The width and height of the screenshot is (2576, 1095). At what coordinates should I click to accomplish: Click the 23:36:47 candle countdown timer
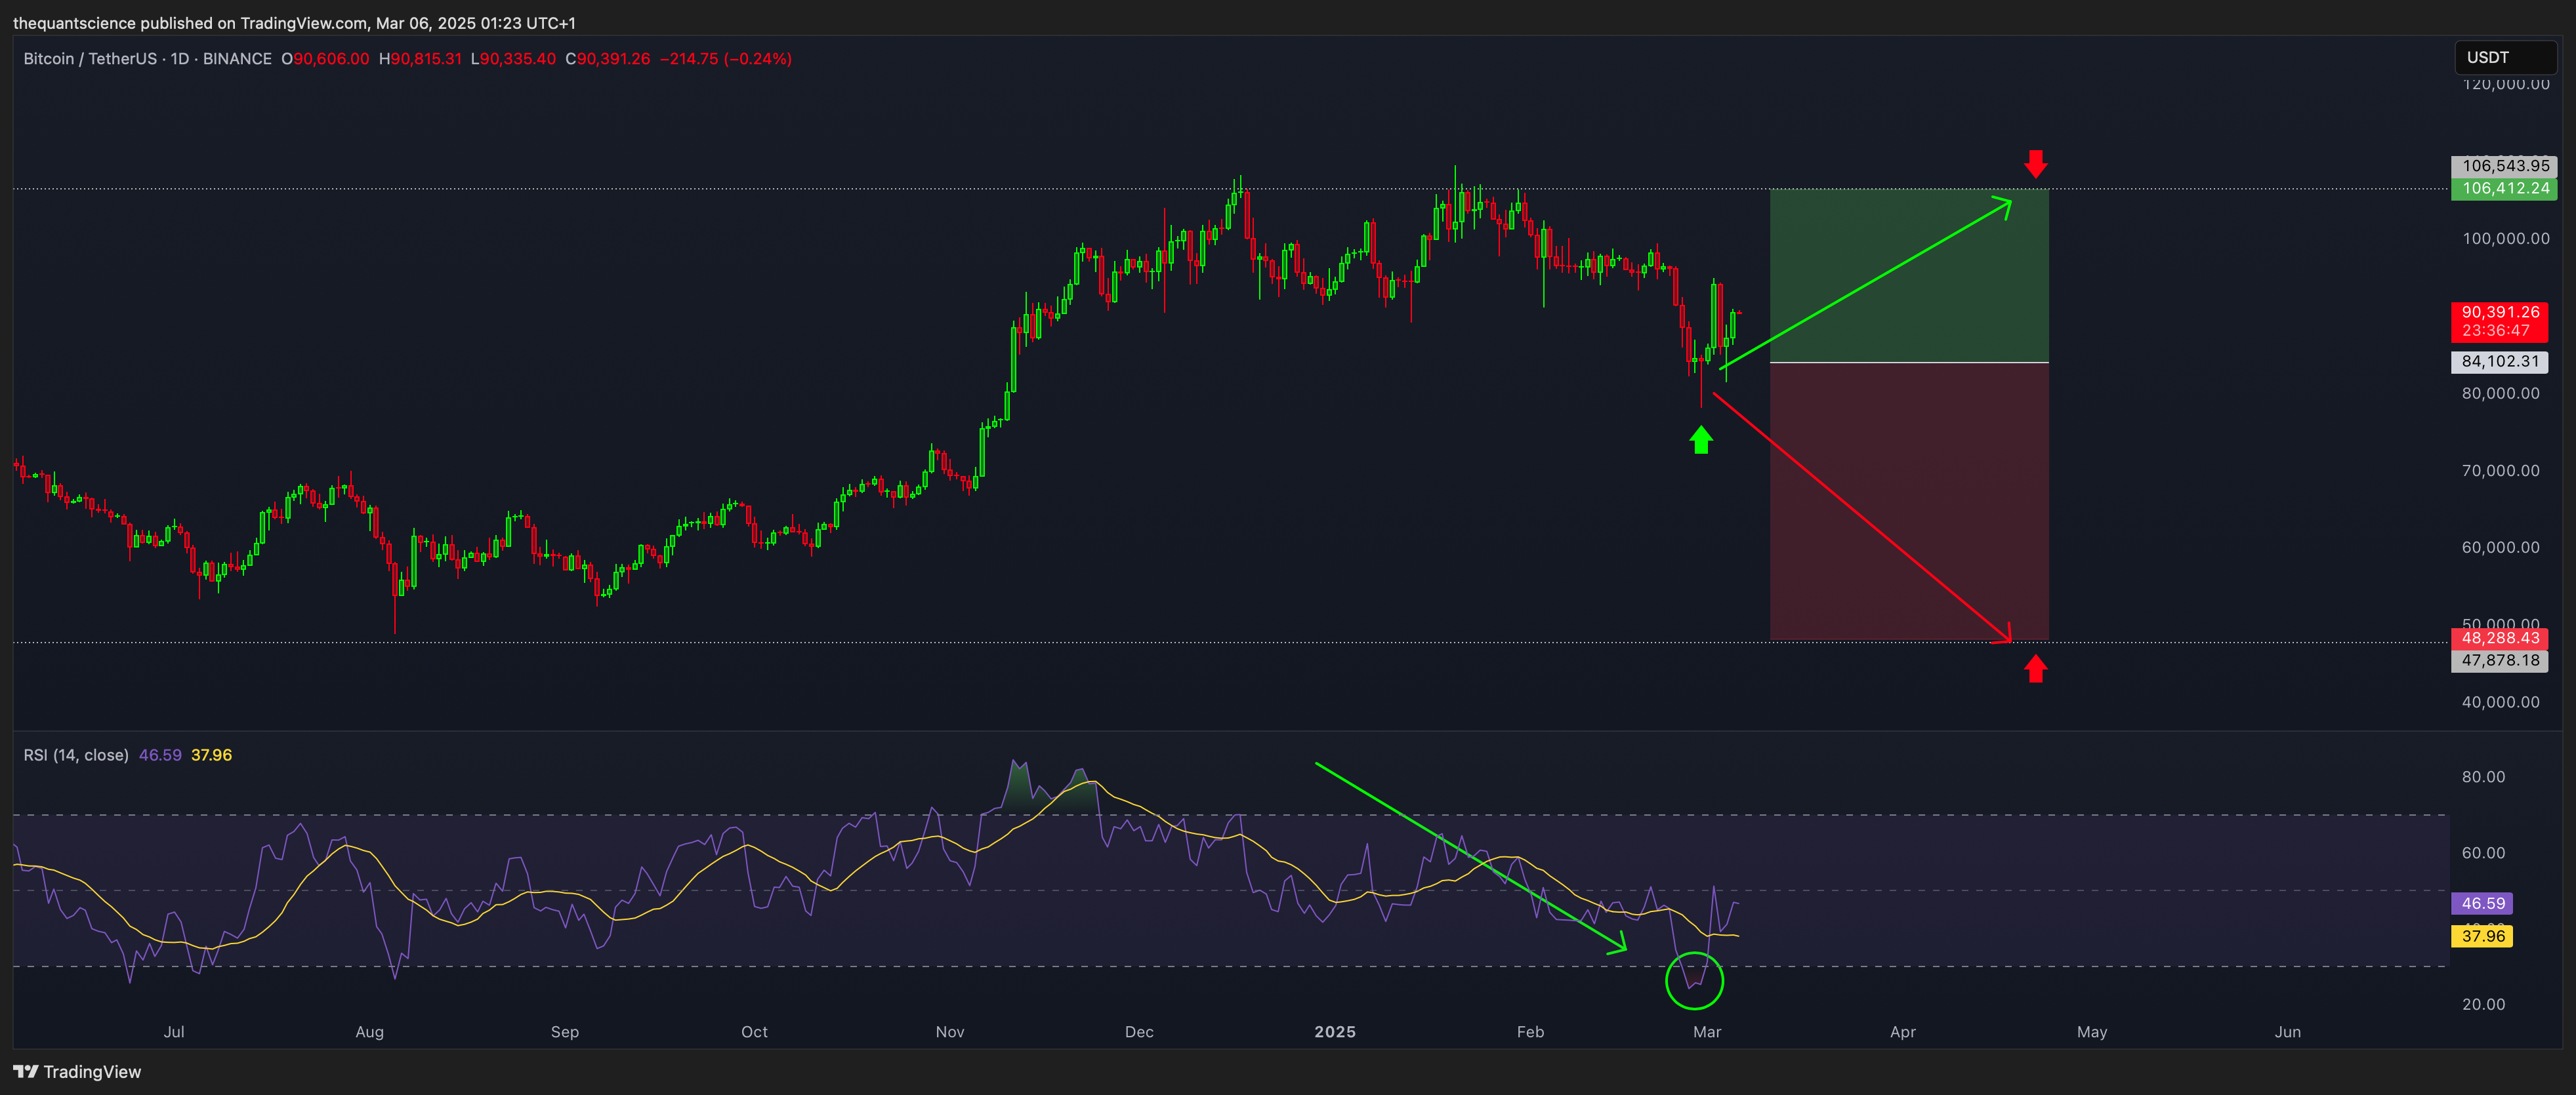coord(2495,330)
